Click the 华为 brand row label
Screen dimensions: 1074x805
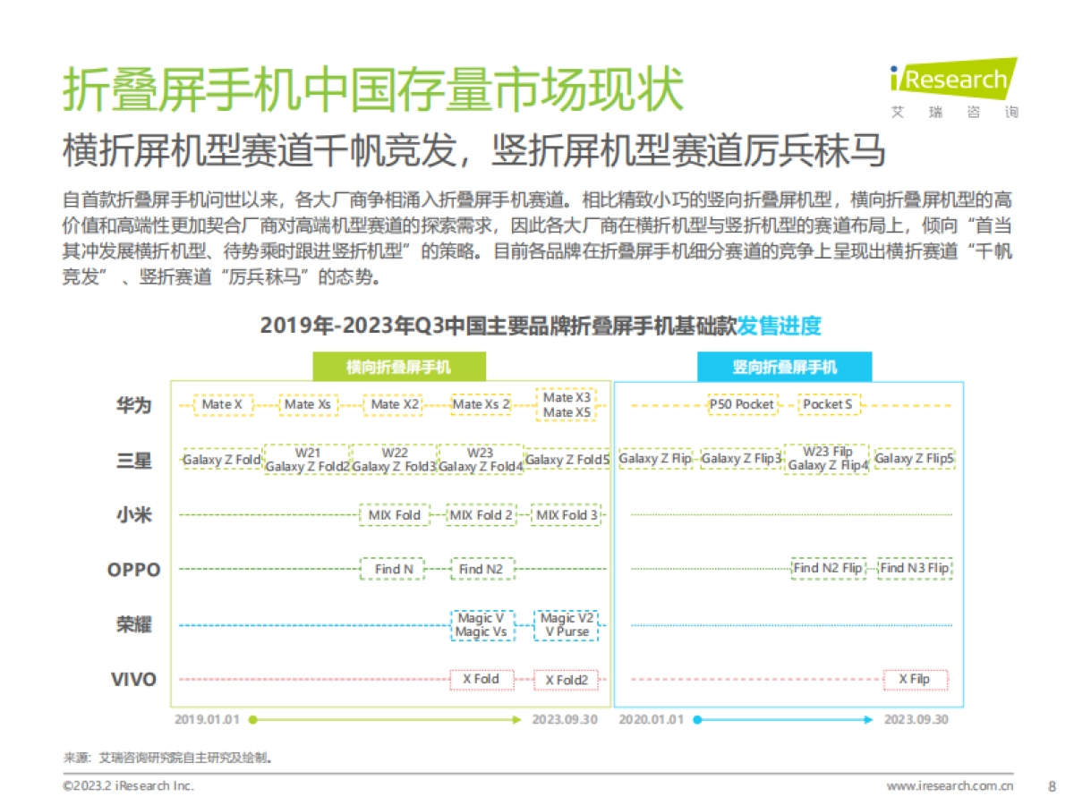tap(132, 405)
